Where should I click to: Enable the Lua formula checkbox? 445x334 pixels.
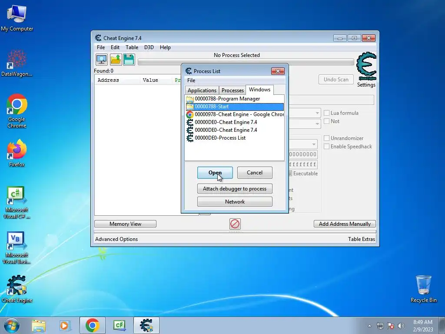tap(327, 113)
